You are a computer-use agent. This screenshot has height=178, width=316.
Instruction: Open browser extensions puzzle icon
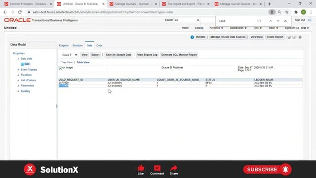pyautogui.click(x=296, y=12)
